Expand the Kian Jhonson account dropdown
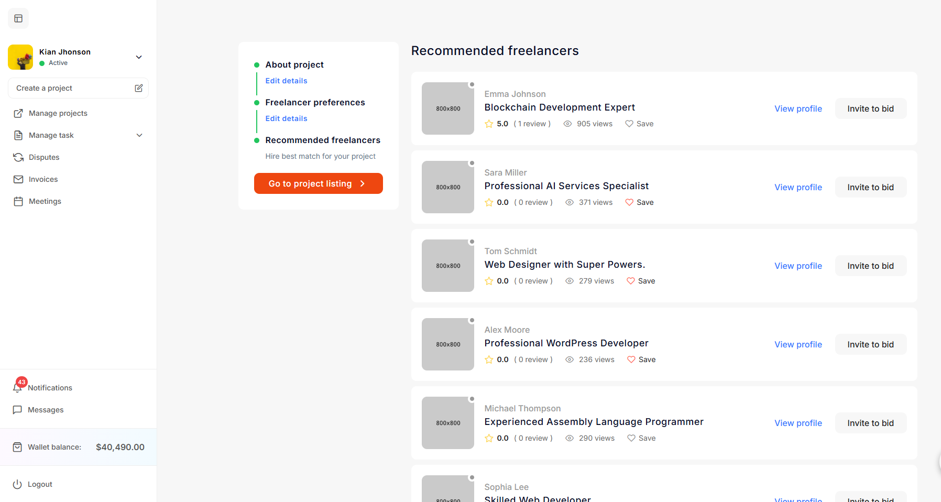The image size is (941, 502). pyautogui.click(x=139, y=57)
